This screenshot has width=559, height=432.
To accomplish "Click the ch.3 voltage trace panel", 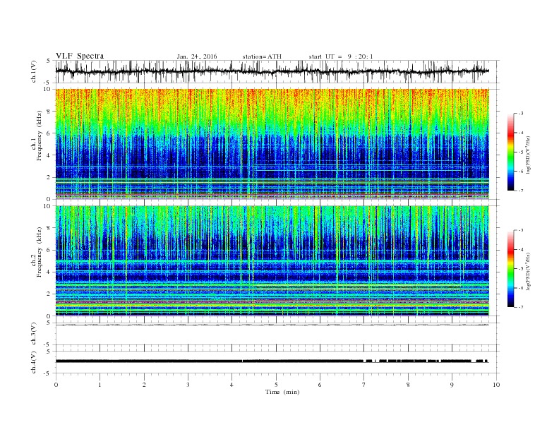I will click(x=277, y=334).
